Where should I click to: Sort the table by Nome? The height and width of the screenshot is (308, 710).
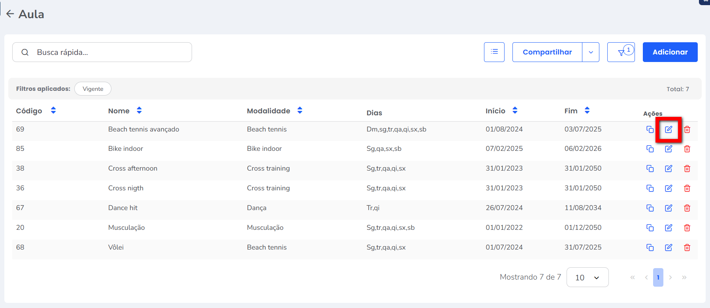click(x=139, y=110)
